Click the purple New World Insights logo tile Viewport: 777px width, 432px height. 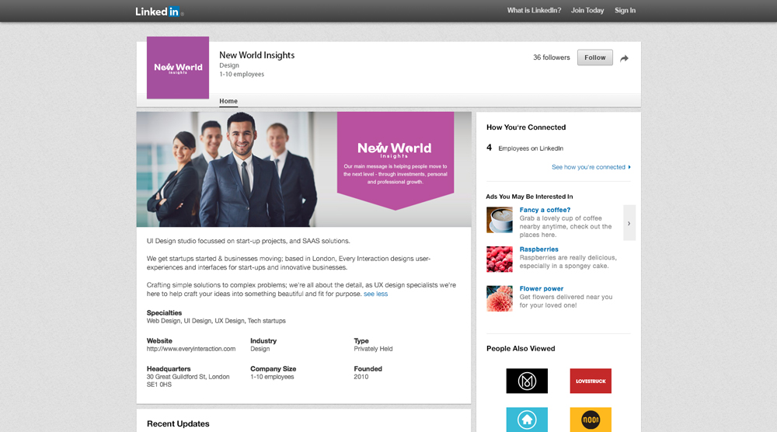click(x=178, y=68)
